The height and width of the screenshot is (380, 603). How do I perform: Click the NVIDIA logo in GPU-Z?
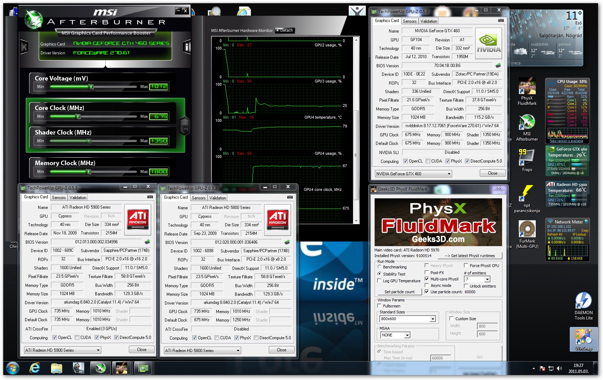click(x=489, y=44)
